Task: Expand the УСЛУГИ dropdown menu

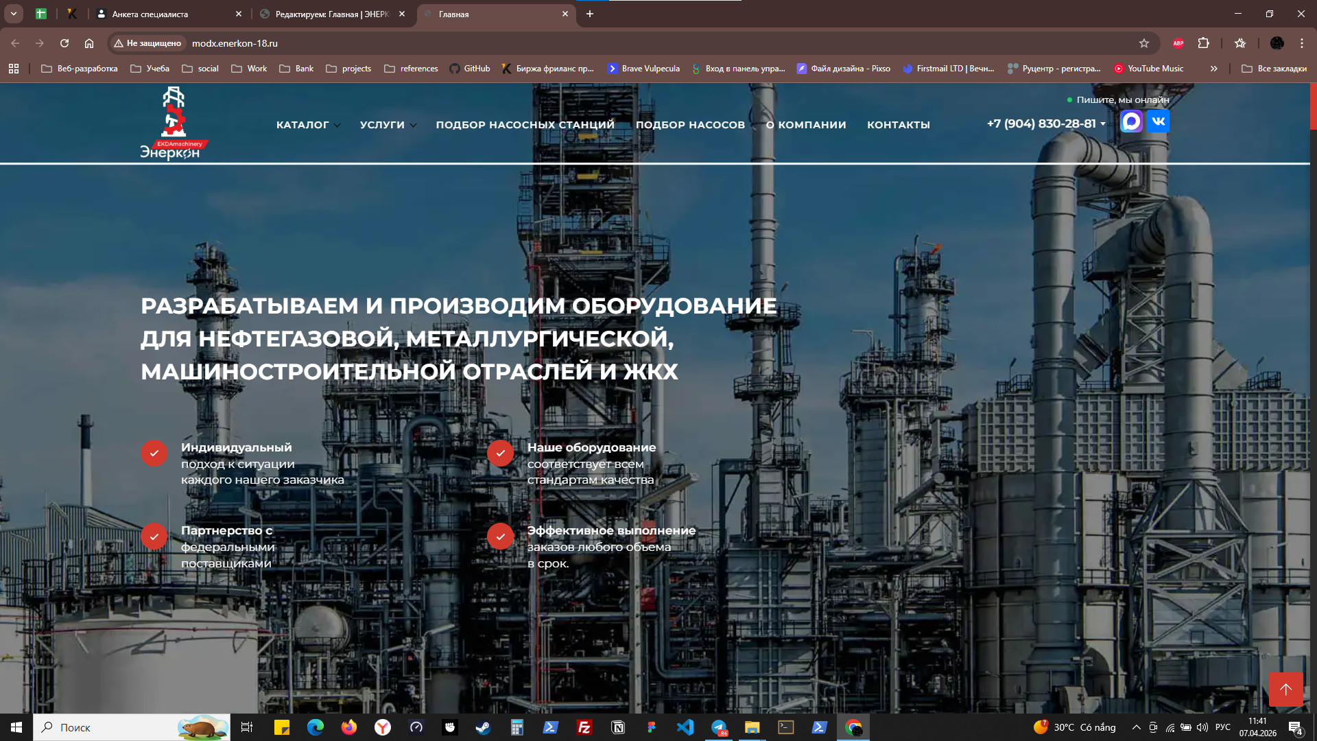Action: pyautogui.click(x=388, y=125)
